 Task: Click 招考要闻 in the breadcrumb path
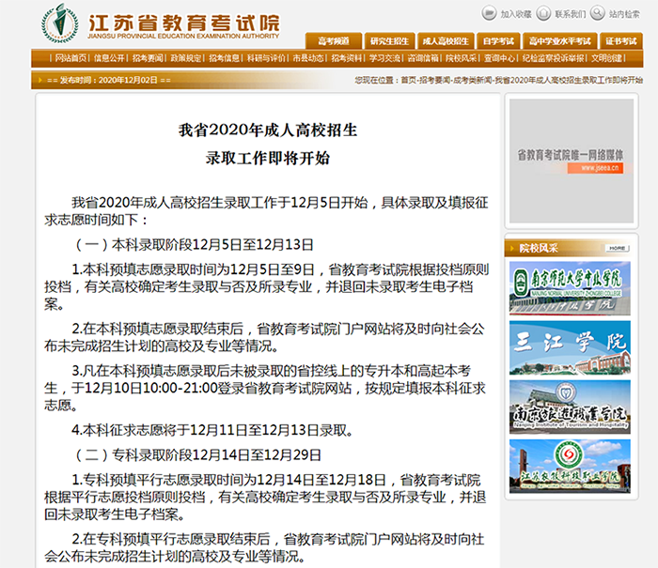pyautogui.click(x=434, y=80)
